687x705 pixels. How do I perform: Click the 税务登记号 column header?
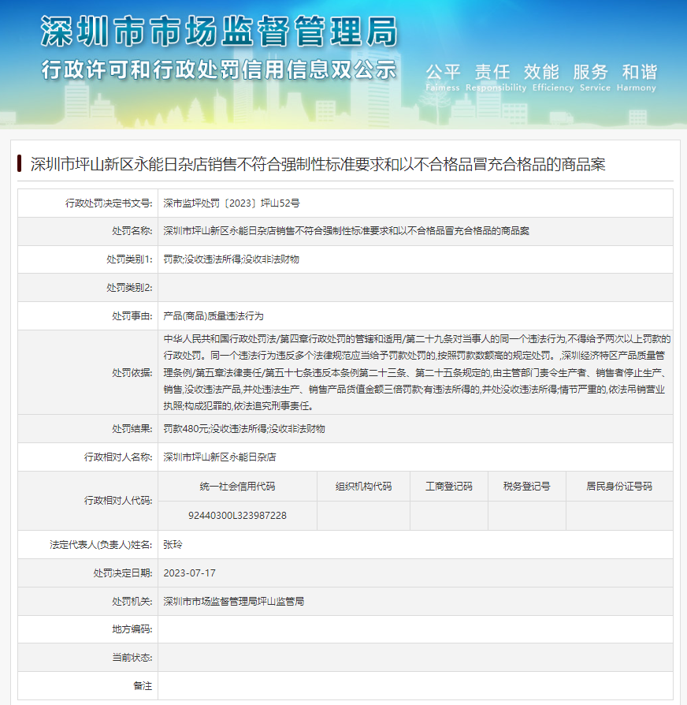point(526,487)
